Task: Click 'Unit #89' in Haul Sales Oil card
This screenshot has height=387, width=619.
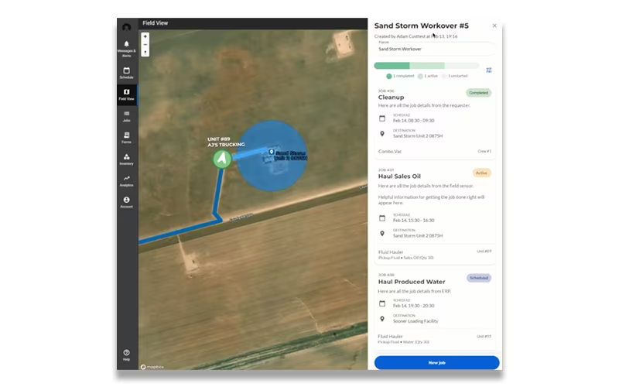Action: (x=484, y=251)
